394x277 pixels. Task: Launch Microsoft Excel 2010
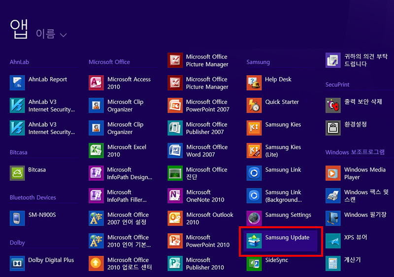(x=118, y=150)
